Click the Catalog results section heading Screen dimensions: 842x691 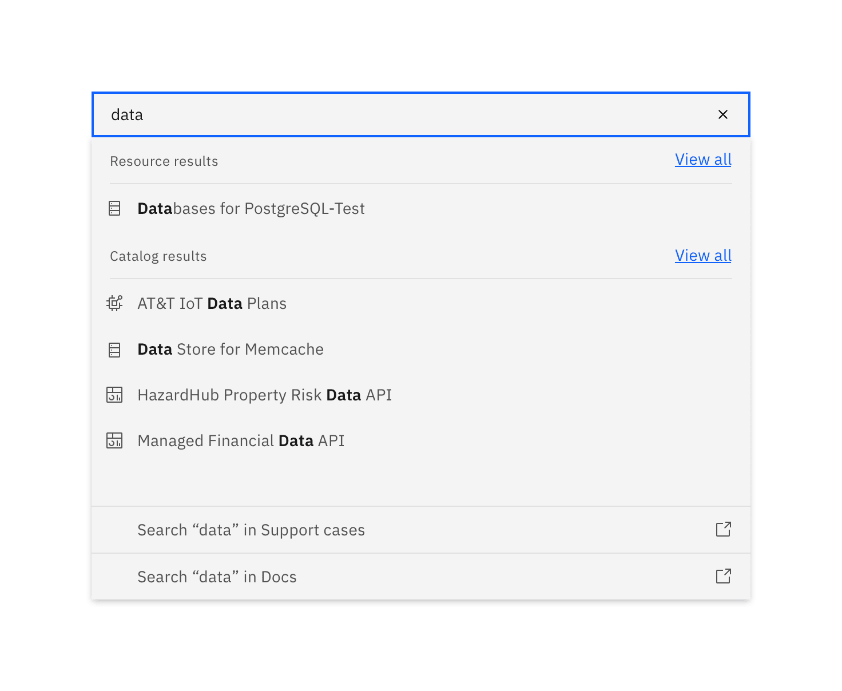point(158,256)
